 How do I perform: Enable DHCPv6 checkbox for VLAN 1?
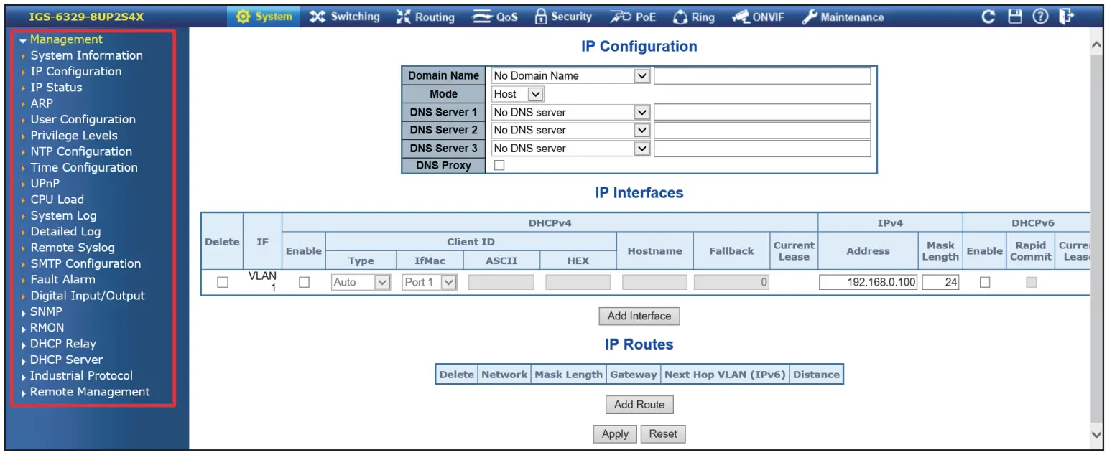985,283
